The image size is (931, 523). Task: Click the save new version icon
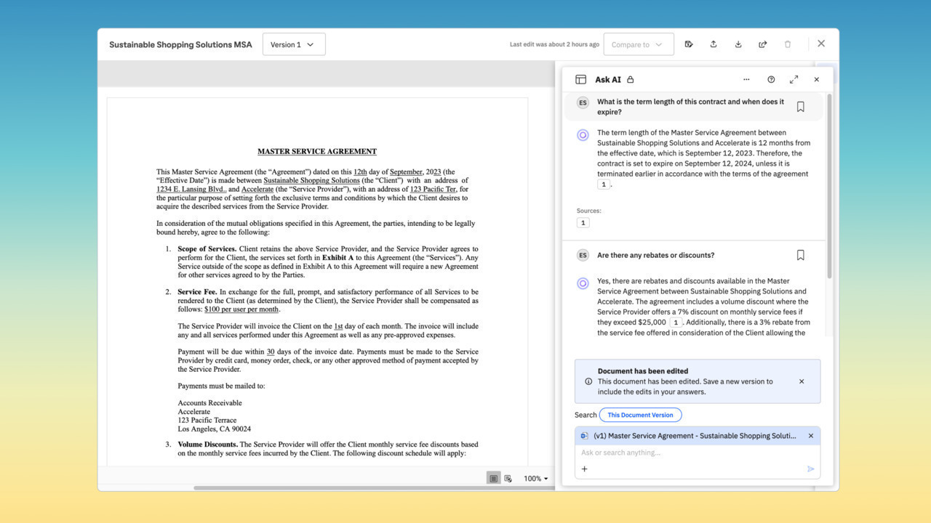(x=689, y=44)
